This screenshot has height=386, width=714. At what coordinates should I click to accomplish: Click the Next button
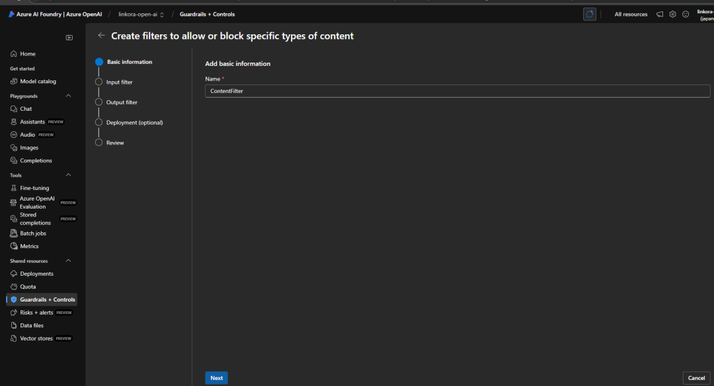click(216, 377)
